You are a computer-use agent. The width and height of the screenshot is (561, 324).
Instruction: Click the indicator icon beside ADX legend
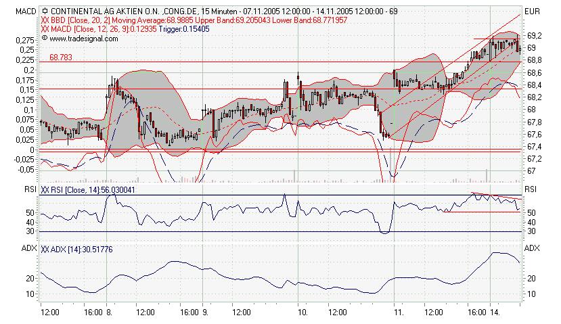coord(45,250)
